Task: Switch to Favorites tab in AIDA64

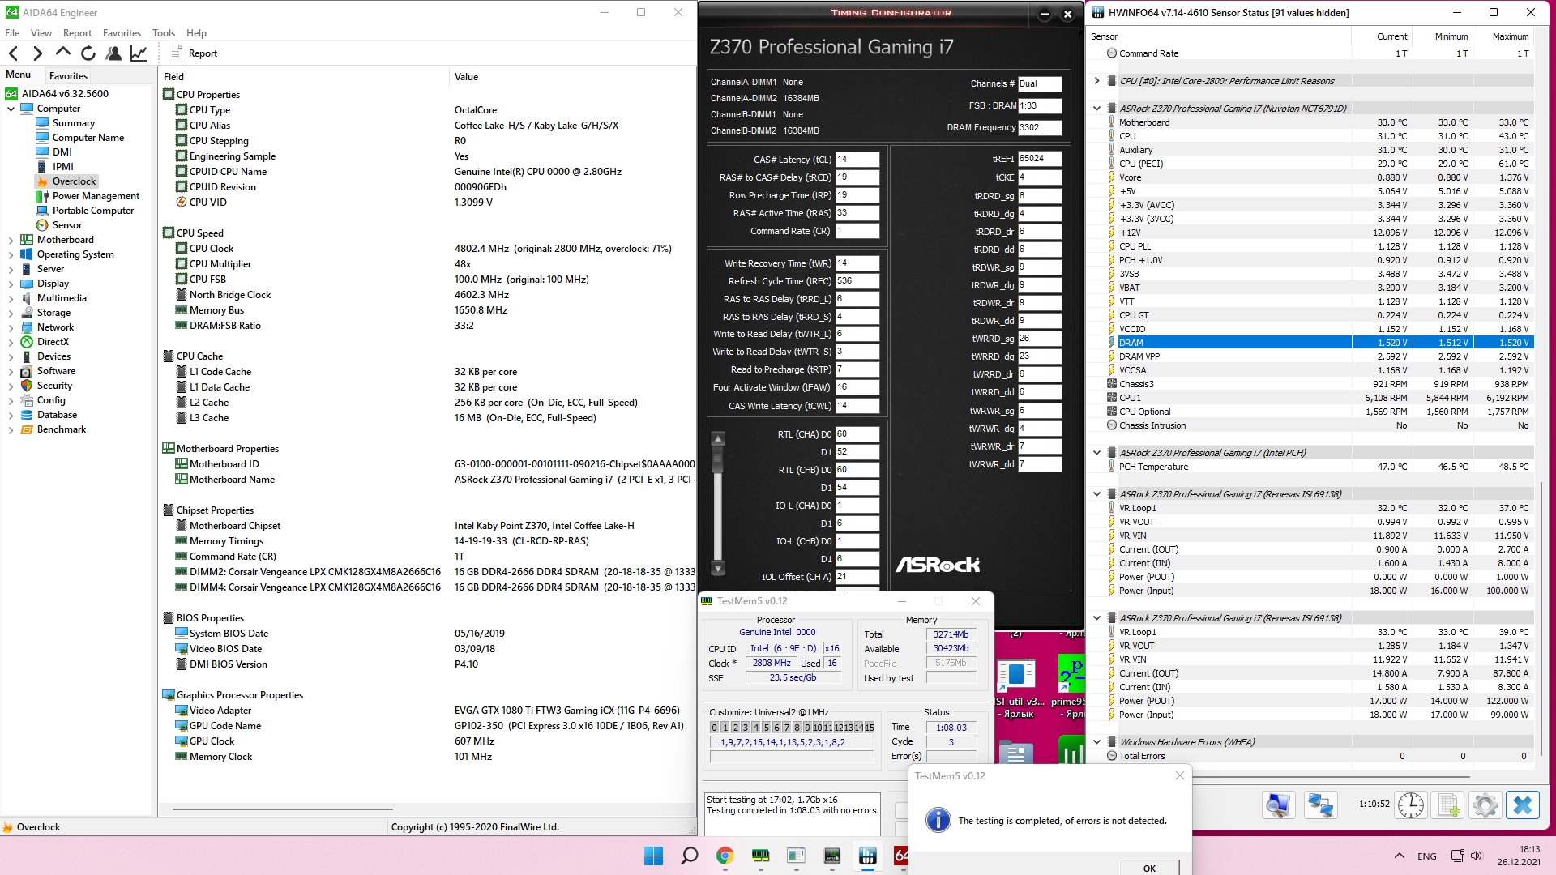Action: click(68, 76)
